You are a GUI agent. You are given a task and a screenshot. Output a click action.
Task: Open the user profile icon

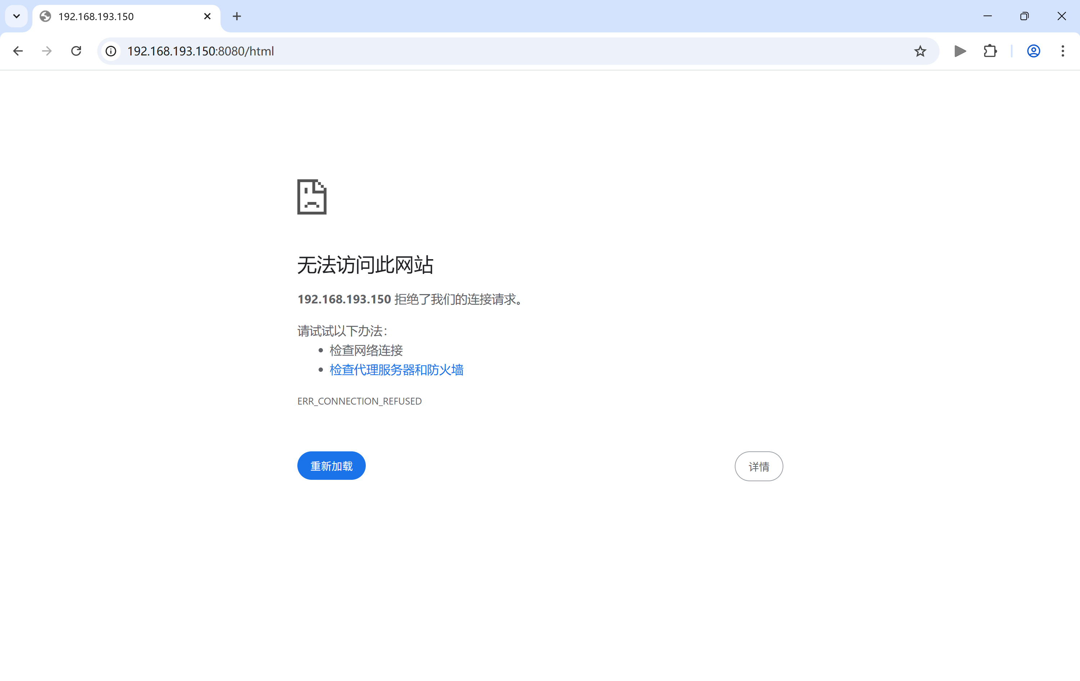click(x=1033, y=51)
